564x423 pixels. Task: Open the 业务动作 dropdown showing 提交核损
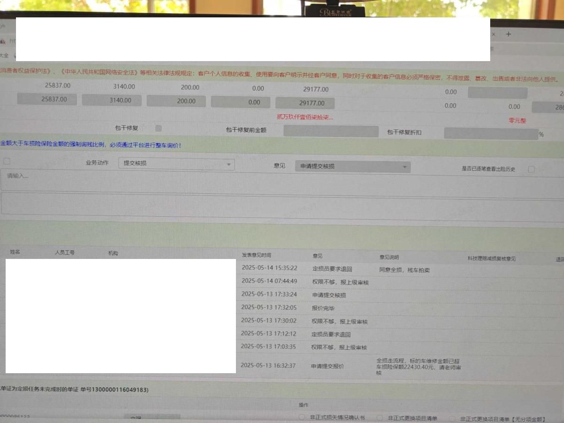point(176,164)
